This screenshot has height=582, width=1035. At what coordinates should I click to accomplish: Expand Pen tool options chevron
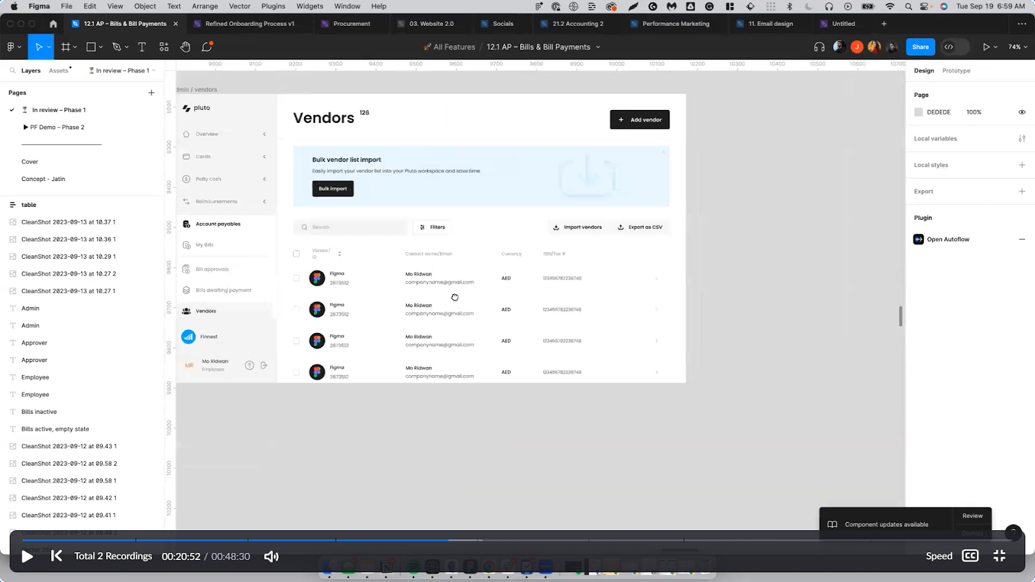(126, 47)
